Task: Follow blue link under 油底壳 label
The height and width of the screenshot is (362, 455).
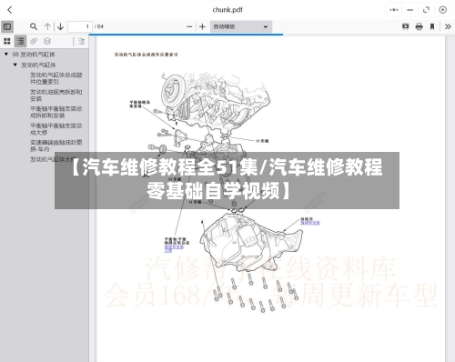Action: click(310, 223)
